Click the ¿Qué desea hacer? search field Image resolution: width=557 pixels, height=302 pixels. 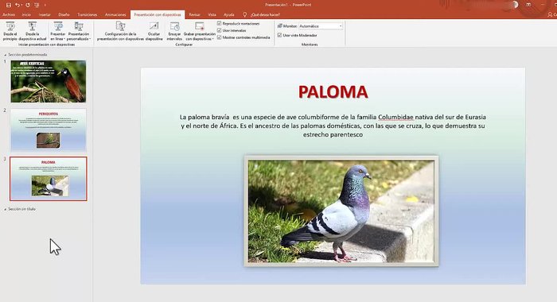click(265, 14)
